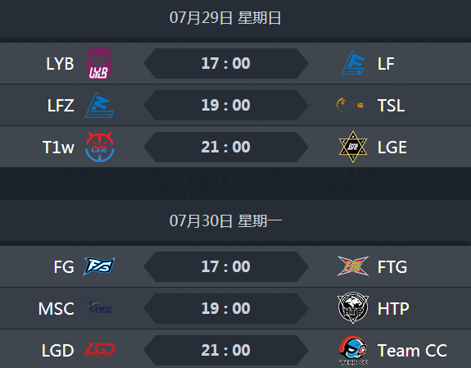471x368 pixels.
Task: Click the Team CC team name
Action: point(412,350)
